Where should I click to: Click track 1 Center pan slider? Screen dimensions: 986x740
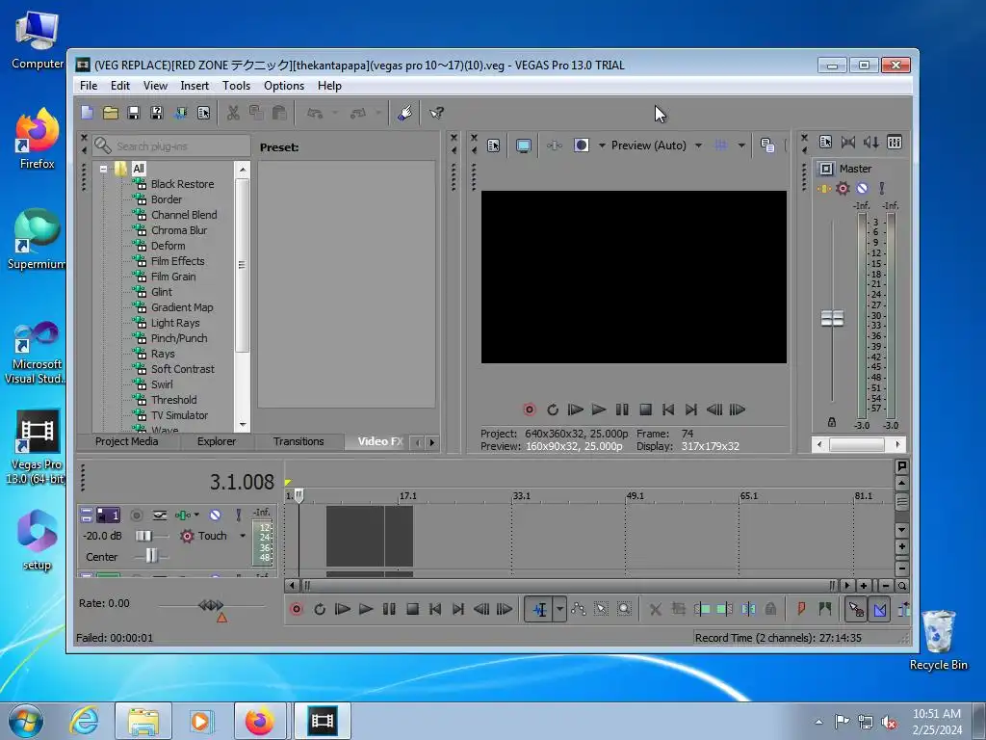pyautogui.click(x=151, y=556)
